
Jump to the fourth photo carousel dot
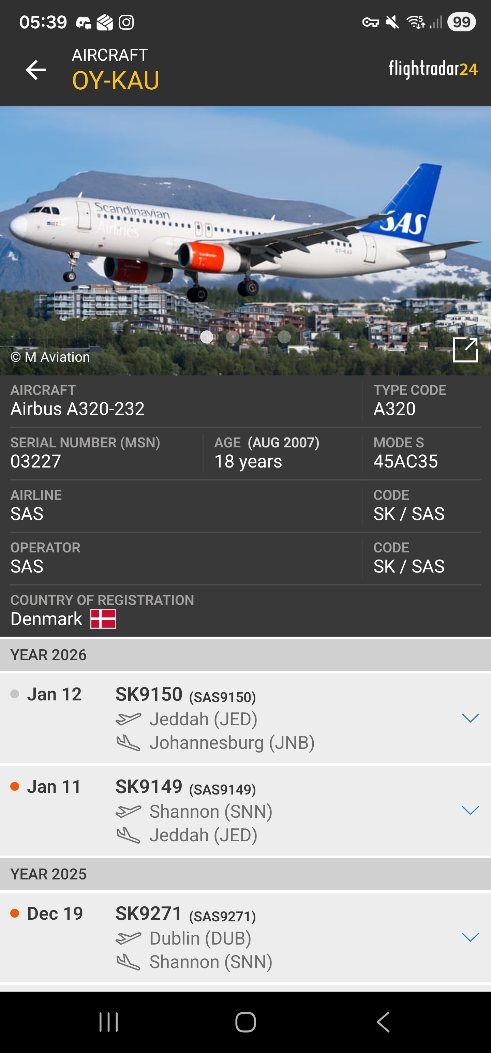coord(285,337)
